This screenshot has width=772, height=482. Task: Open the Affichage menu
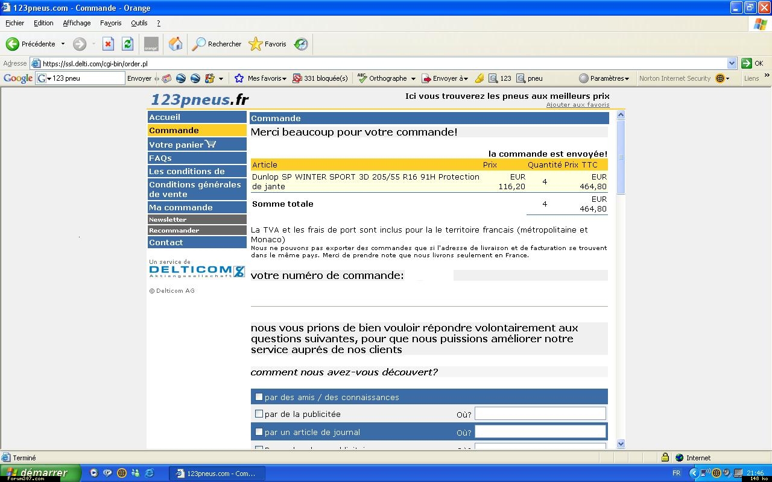click(x=77, y=23)
